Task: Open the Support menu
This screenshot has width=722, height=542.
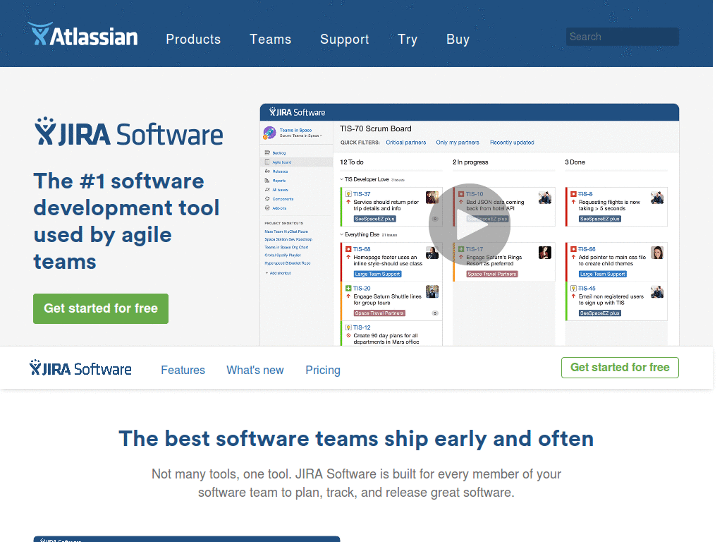Action: (x=344, y=40)
